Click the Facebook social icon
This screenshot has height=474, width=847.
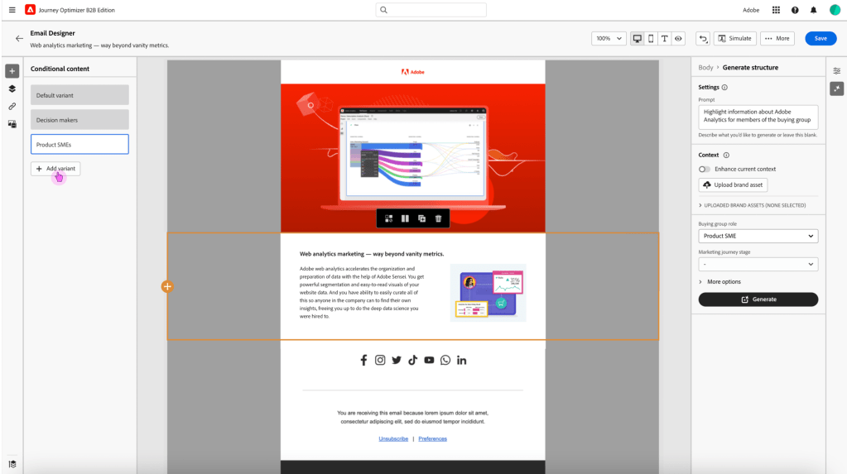click(x=363, y=360)
